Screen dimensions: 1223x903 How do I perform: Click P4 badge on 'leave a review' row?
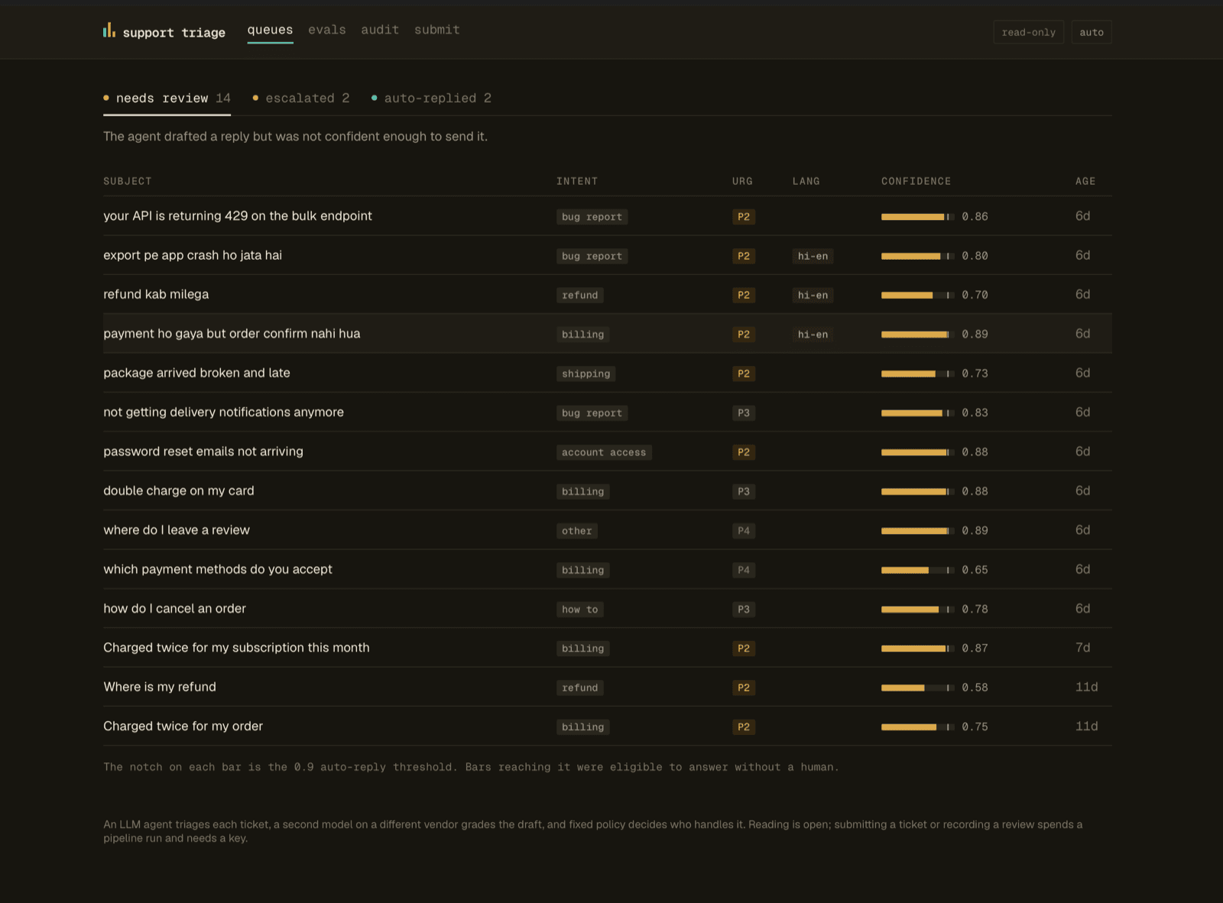[x=744, y=531]
